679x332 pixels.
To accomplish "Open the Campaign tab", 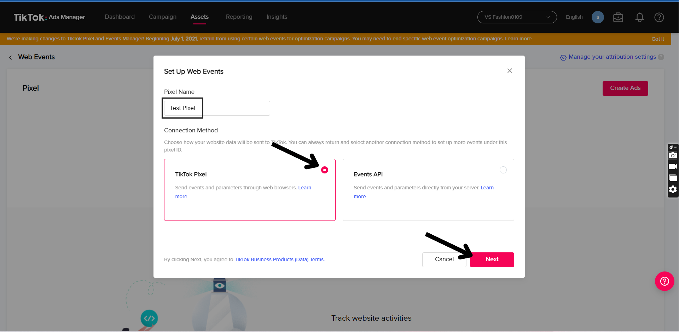I will 163,17.
